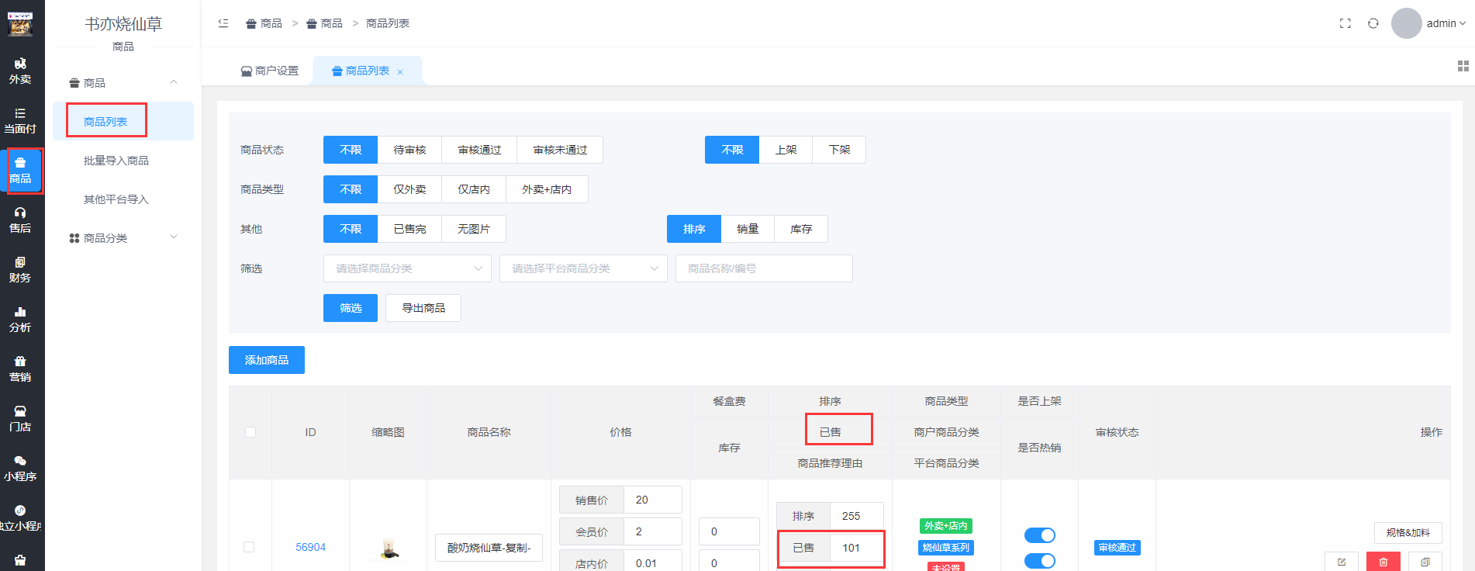
Task: Check the row checkbox for product 56904
Action: pyautogui.click(x=249, y=547)
